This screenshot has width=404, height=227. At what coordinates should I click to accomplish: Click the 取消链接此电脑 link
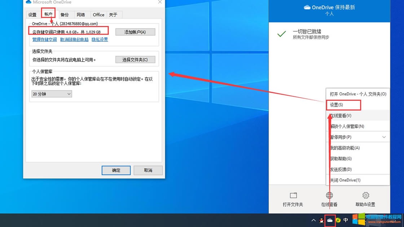[74, 40]
